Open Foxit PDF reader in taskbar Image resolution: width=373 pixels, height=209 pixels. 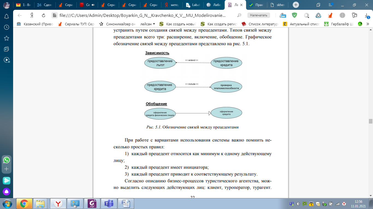(92, 204)
